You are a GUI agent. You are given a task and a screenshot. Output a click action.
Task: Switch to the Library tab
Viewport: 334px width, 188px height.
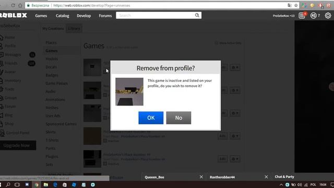[74, 28]
